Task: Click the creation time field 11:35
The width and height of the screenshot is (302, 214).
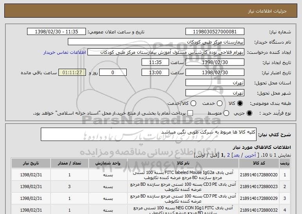Action: (155, 62)
